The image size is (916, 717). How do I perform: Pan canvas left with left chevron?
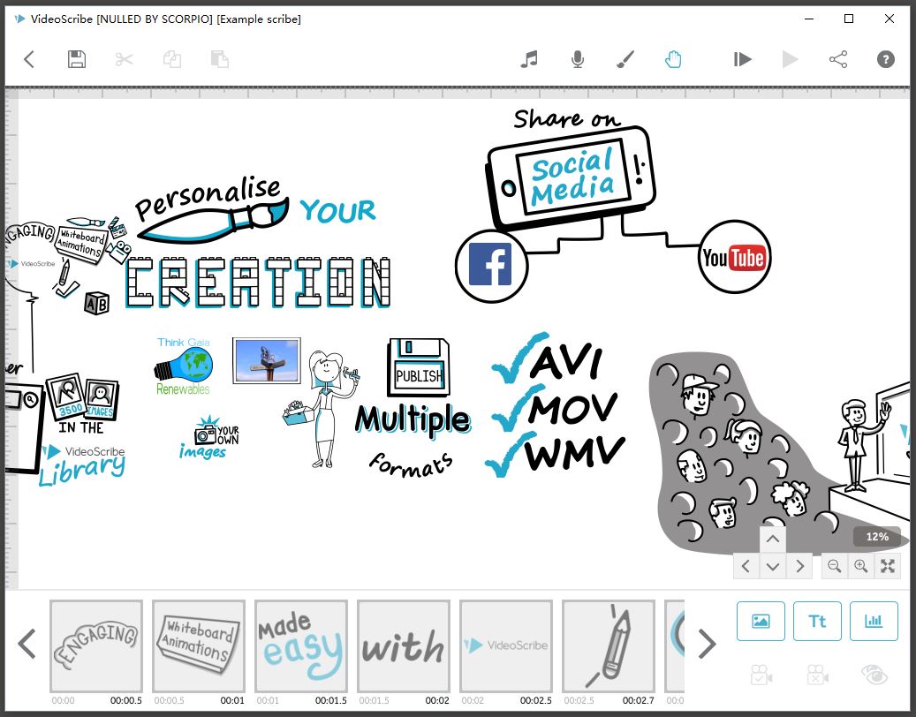(746, 566)
